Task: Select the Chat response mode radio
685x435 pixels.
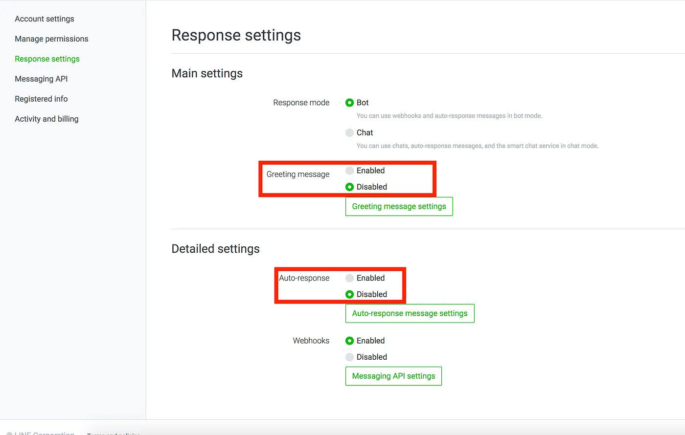Action: click(x=349, y=132)
